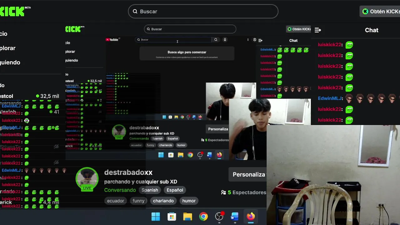Image resolution: width=400 pixels, height=225 pixels.
Task: Click the largest Español tag
Action: coord(175,190)
